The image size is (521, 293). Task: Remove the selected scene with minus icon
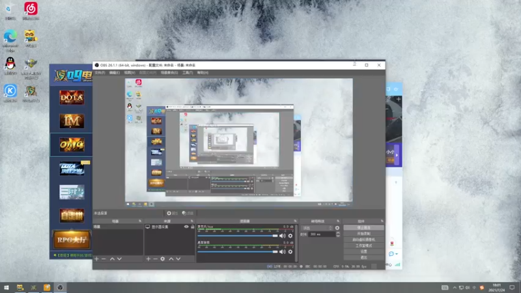pos(104,258)
